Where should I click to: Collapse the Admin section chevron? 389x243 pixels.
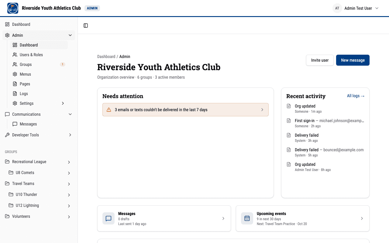(70, 35)
